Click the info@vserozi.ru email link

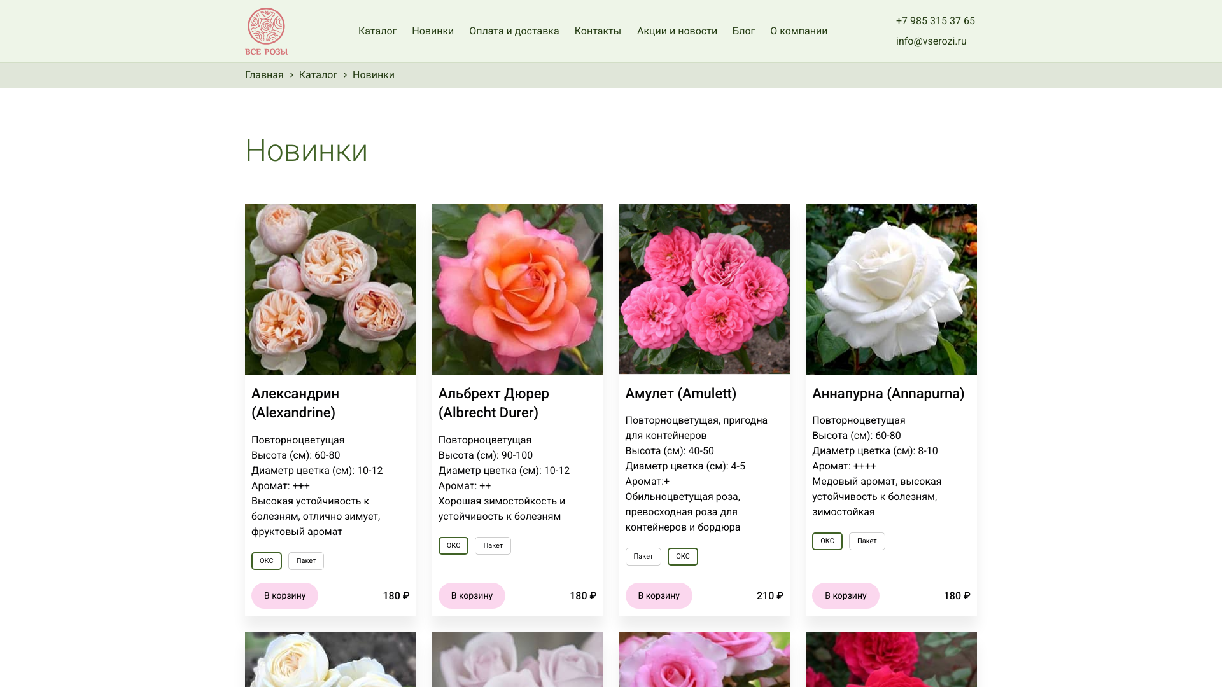click(931, 41)
